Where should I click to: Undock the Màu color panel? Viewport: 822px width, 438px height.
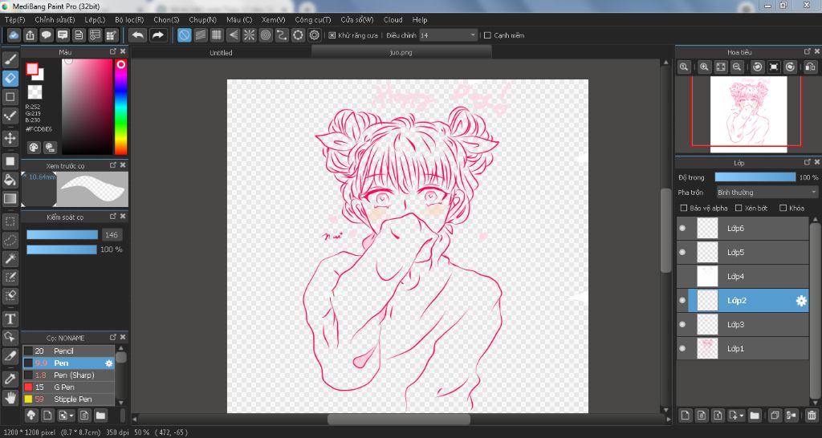point(112,51)
